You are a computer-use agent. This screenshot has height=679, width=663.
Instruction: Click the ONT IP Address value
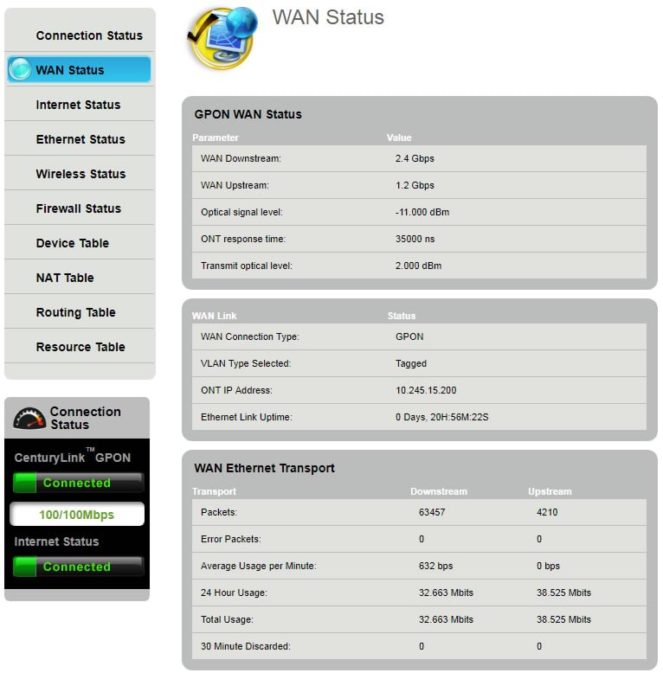coord(425,391)
